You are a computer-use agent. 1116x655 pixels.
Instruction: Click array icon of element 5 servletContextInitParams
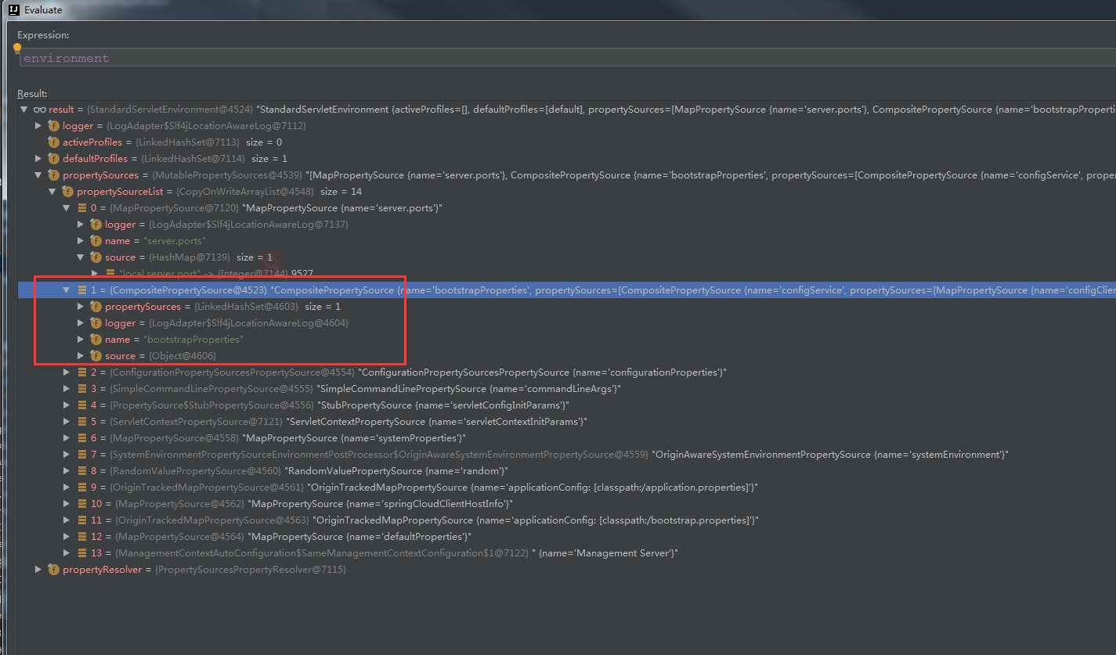82,422
